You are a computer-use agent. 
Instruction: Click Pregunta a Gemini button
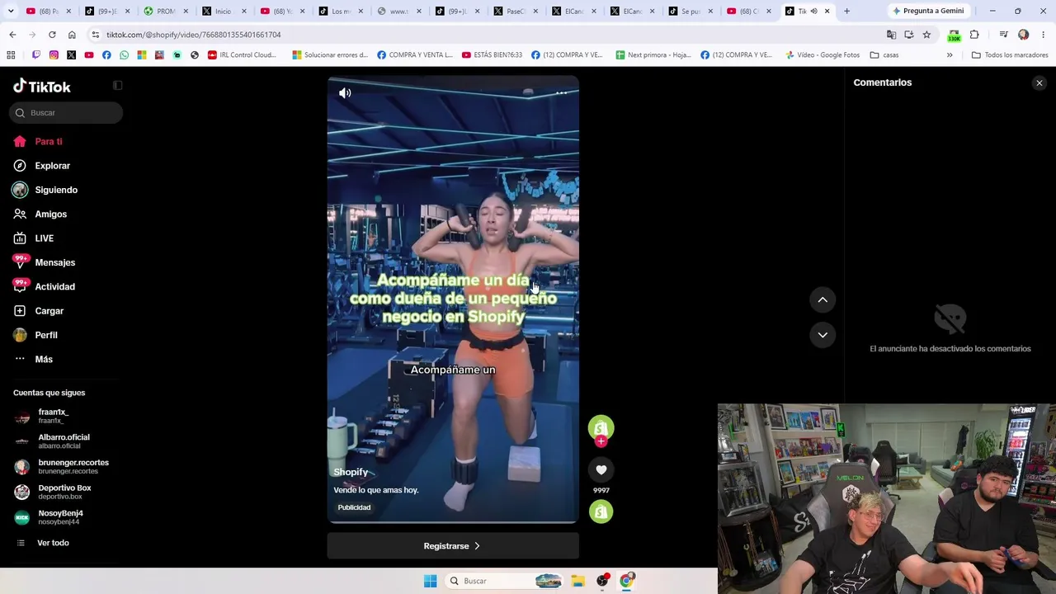tap(928, 11)
